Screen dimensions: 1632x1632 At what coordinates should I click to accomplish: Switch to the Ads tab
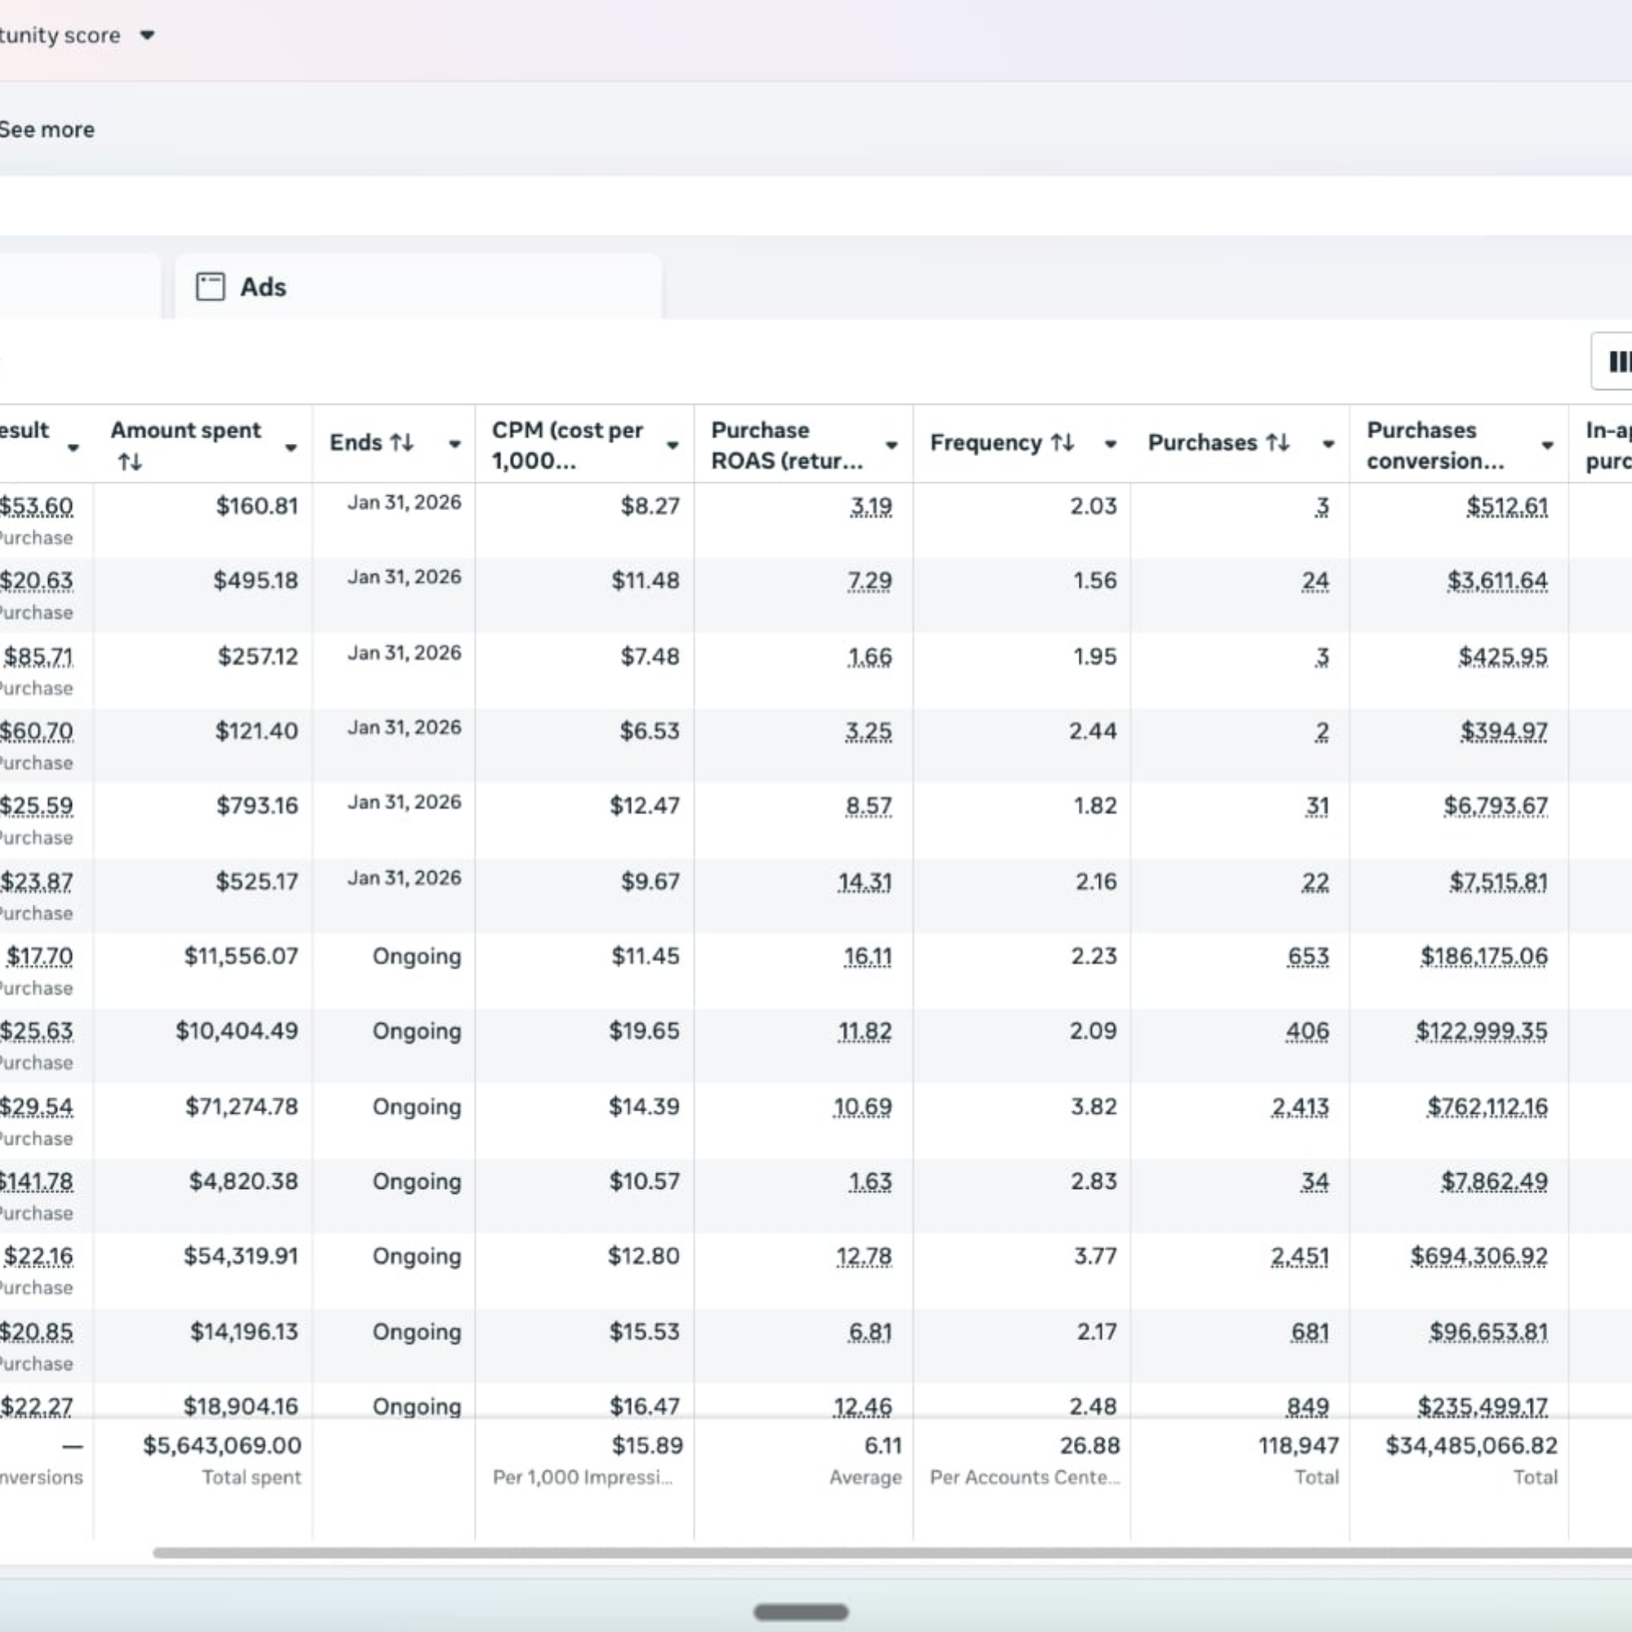tap(263, 287)
